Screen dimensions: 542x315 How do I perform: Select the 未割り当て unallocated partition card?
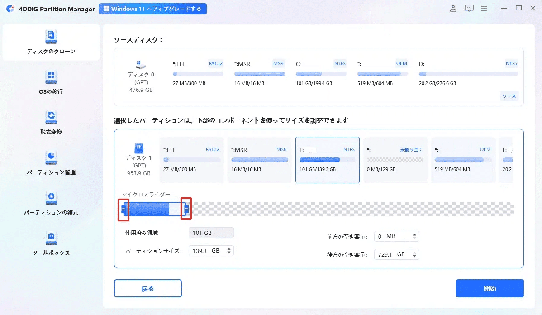[x=395, y=160]
